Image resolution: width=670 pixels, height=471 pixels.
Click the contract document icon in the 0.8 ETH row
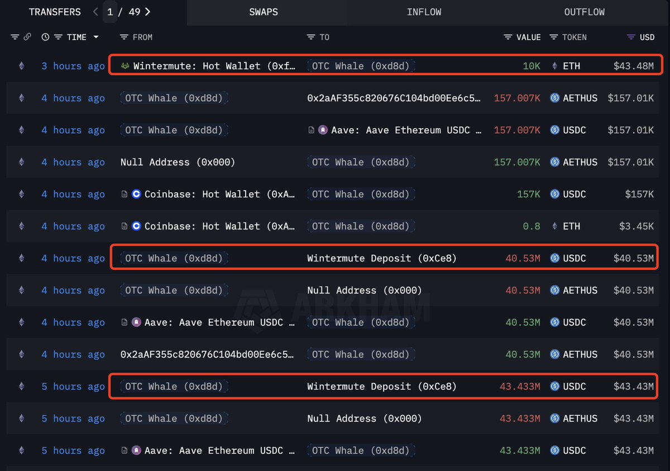[x=125, y=226]
